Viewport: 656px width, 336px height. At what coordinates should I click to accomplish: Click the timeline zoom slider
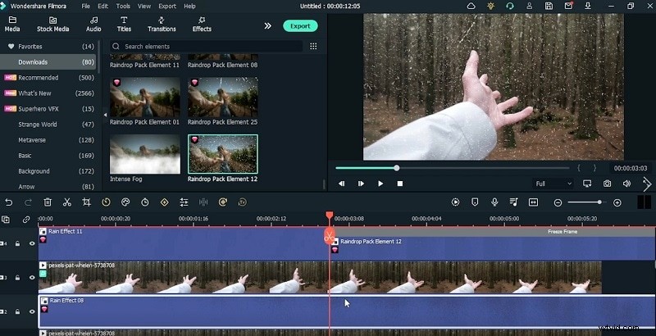(x=586, y=202)
